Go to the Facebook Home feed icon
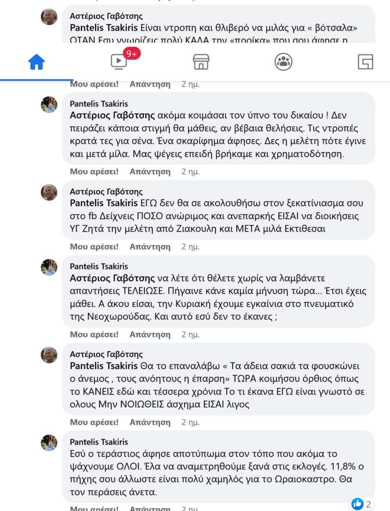This screenshot has height=511, width=390. point(36,62)
